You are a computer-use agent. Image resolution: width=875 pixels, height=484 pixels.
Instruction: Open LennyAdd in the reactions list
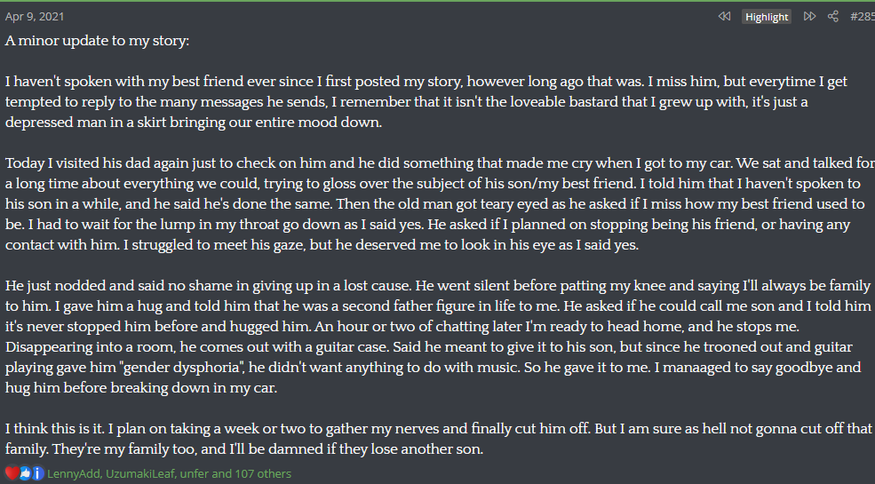[73, 473]
